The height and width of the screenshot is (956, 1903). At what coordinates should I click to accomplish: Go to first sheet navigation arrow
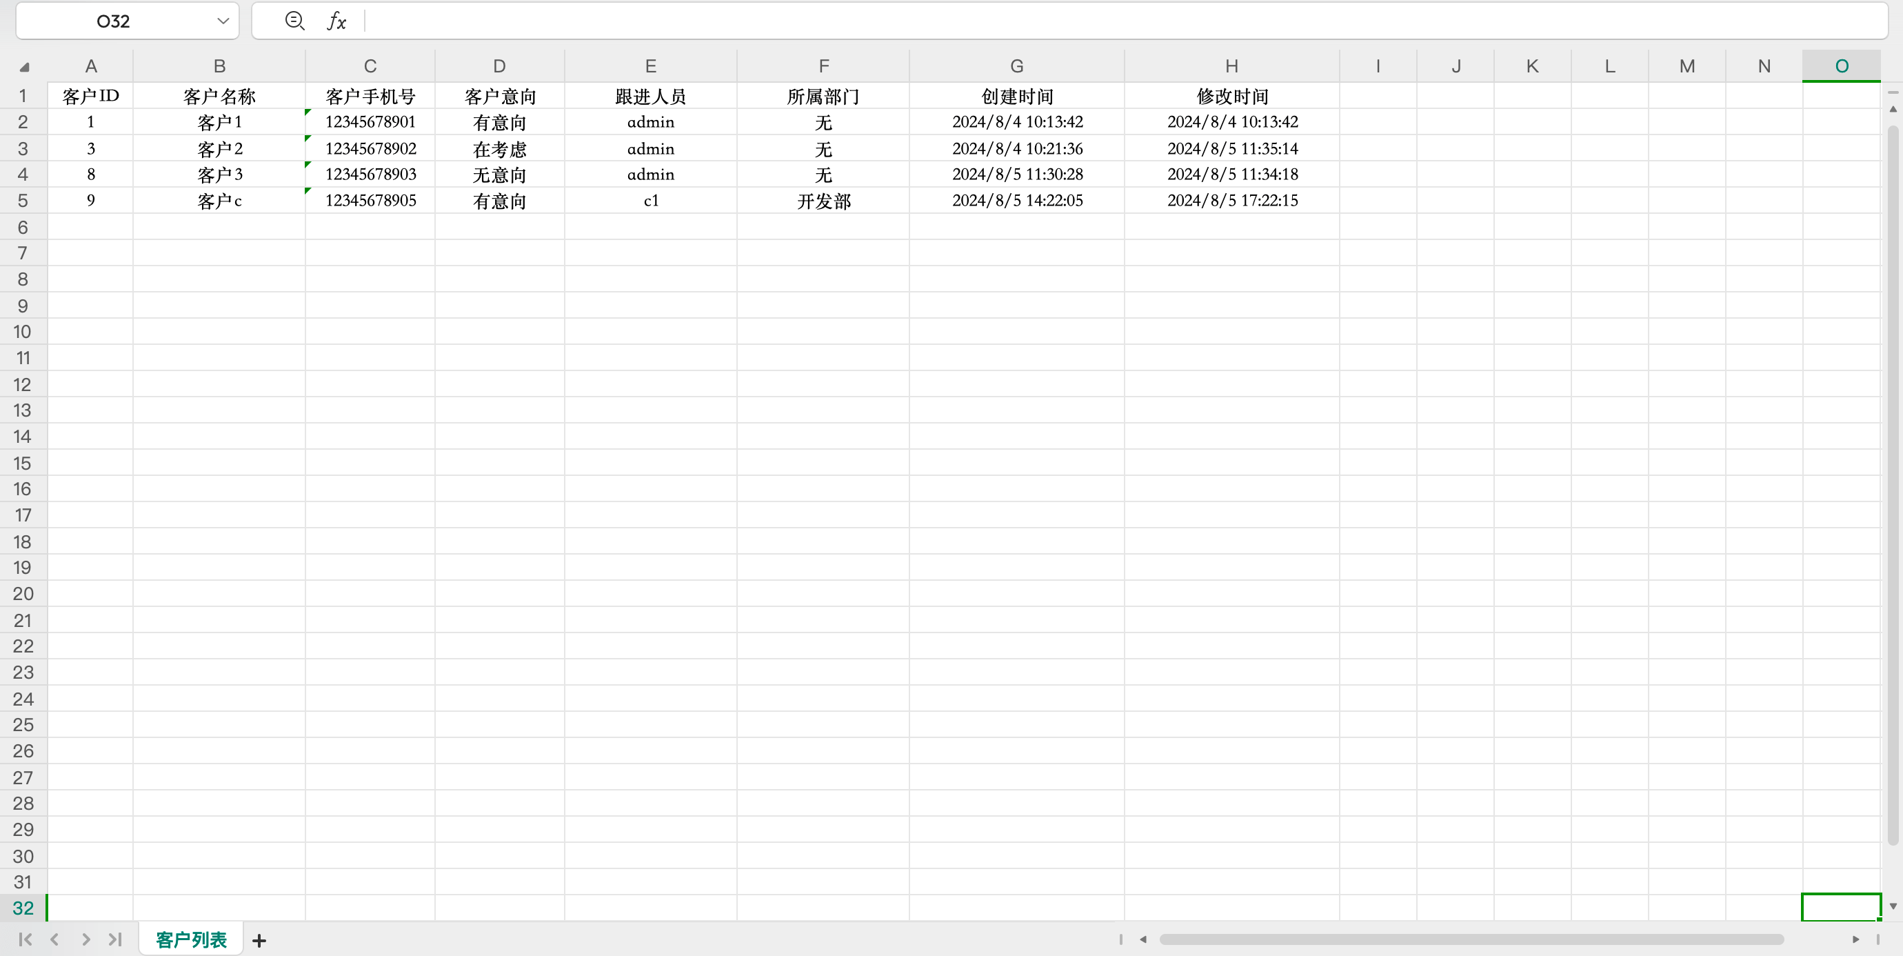(x=25, y=939)
